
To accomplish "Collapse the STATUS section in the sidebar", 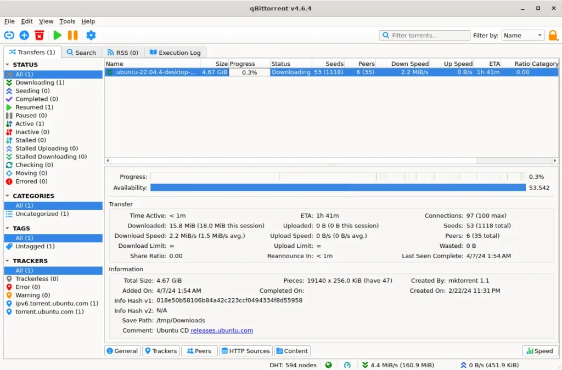I will pos(7,65).
